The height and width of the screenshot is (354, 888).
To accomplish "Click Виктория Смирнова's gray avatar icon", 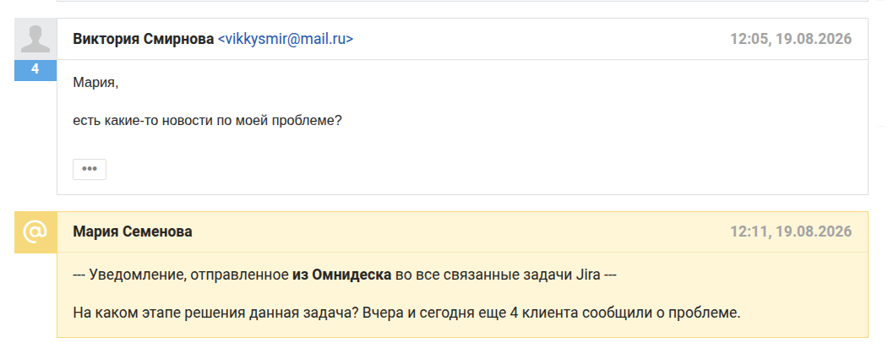I will [35, 39].
